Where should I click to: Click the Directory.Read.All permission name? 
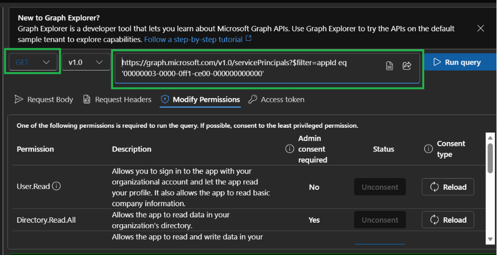pyautogui.click(x=46, y=220)
